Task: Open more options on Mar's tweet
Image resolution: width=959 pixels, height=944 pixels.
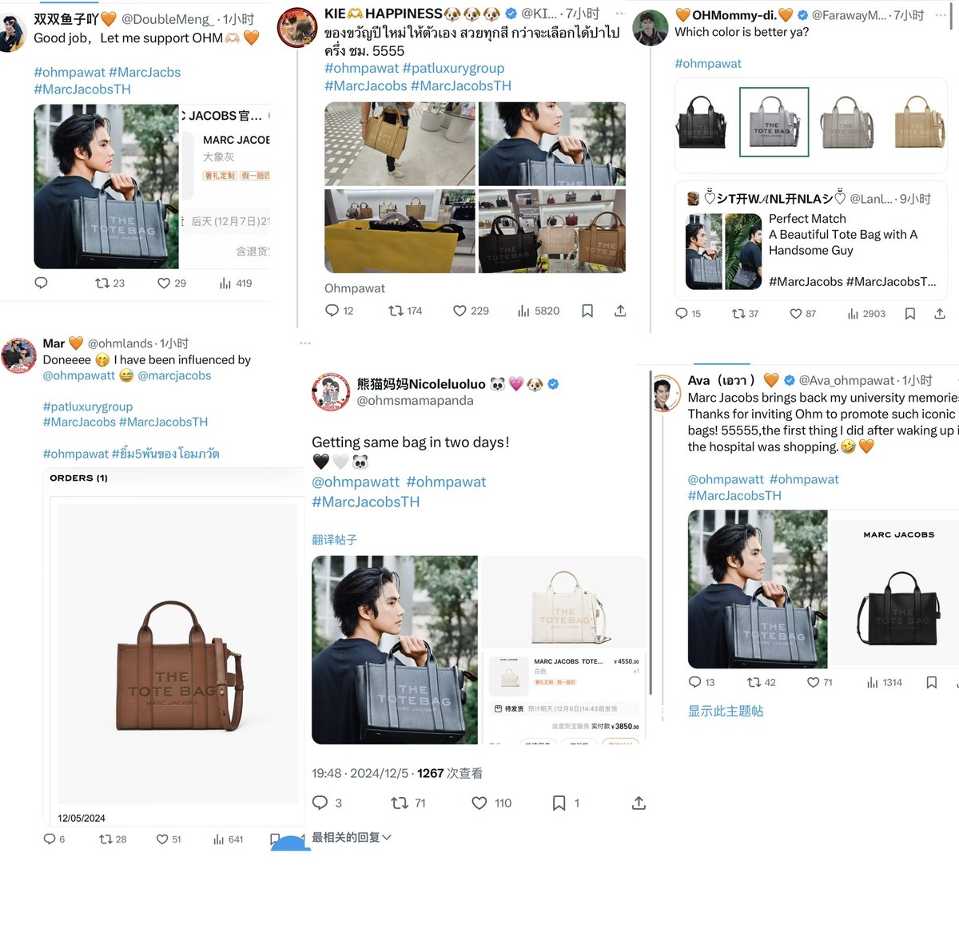Action: click(x=304, y=343)
